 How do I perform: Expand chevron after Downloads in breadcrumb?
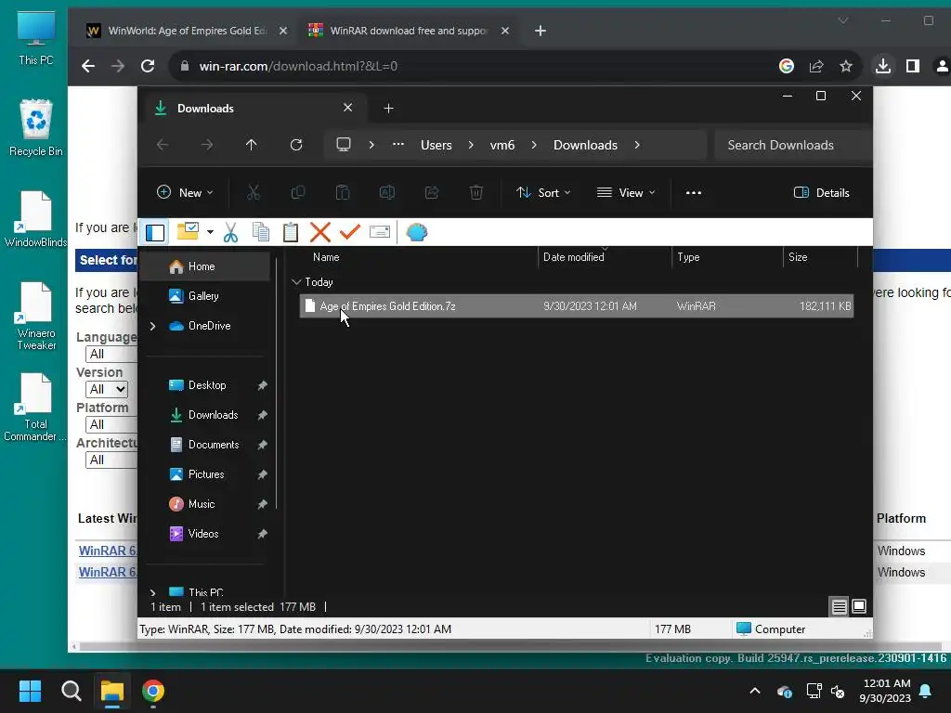tap(637, 145)
